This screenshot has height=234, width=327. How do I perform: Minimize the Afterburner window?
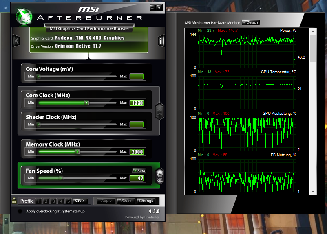tap(152, 8)
